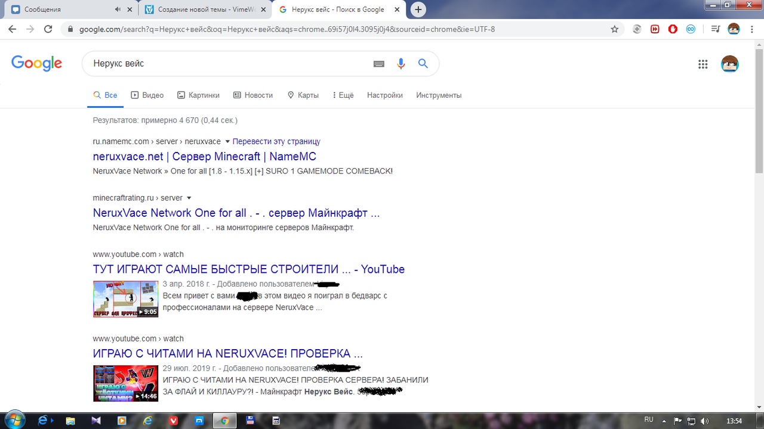
Task: Go to Google home via the logo
Action: point(36,64)
